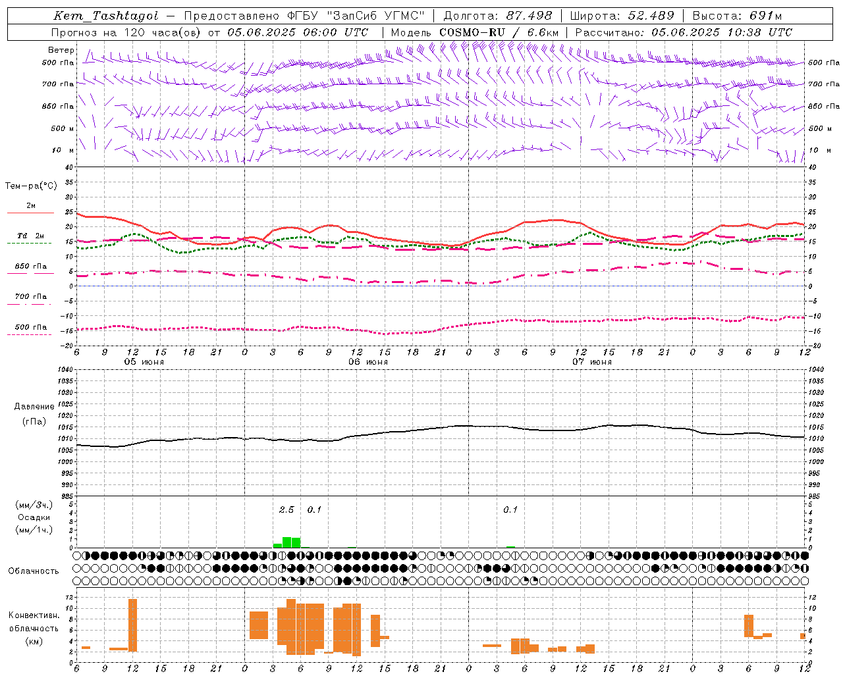Click the Td 2м dew point legend entry
Screen dimensions: 843x674
pyautogui.click(x=31, y=236)
